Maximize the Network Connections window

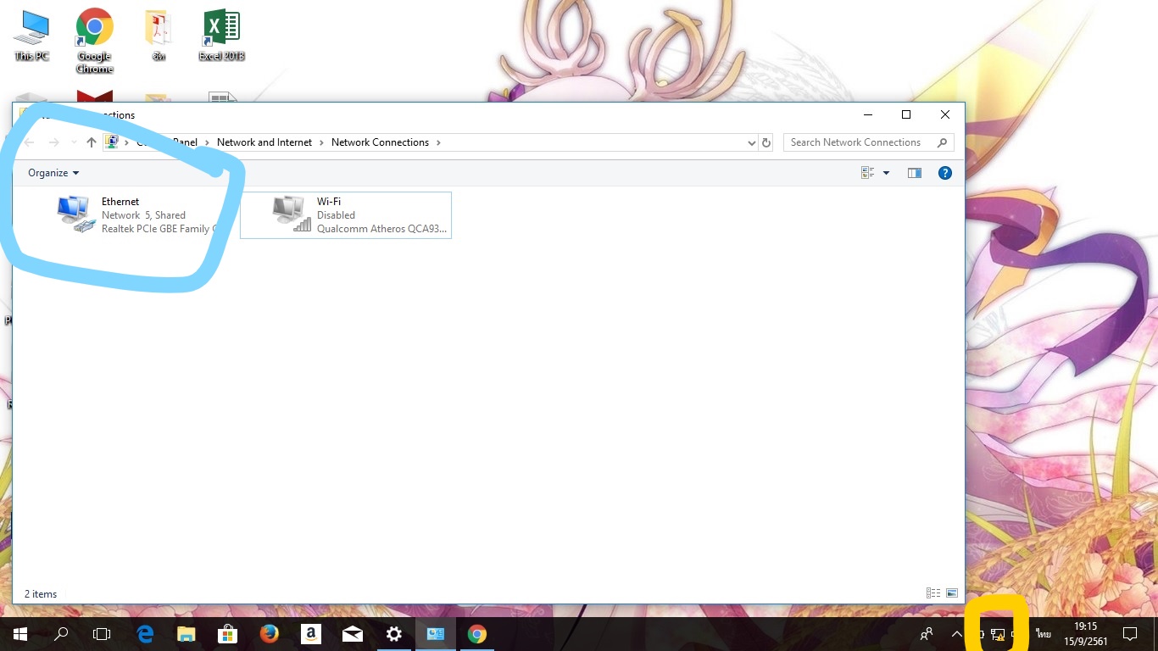click(906, 114)
